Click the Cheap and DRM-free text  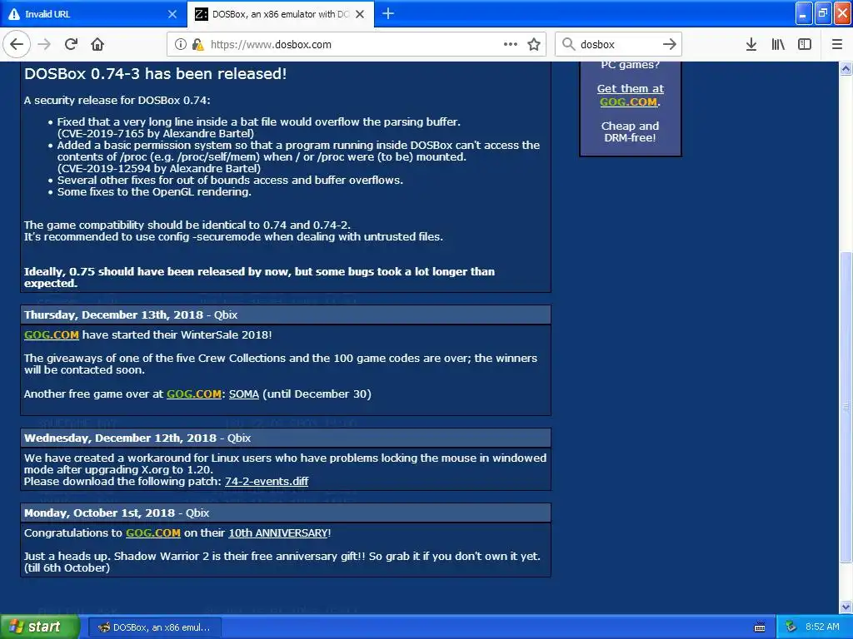click(630, 132)
